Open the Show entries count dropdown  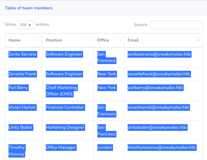coord(26,25)
